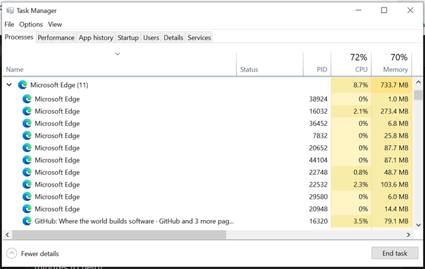
Task: Click the Edge icon in the PID 22748 row
Action: pyautogui.click(x=27, y=172)
